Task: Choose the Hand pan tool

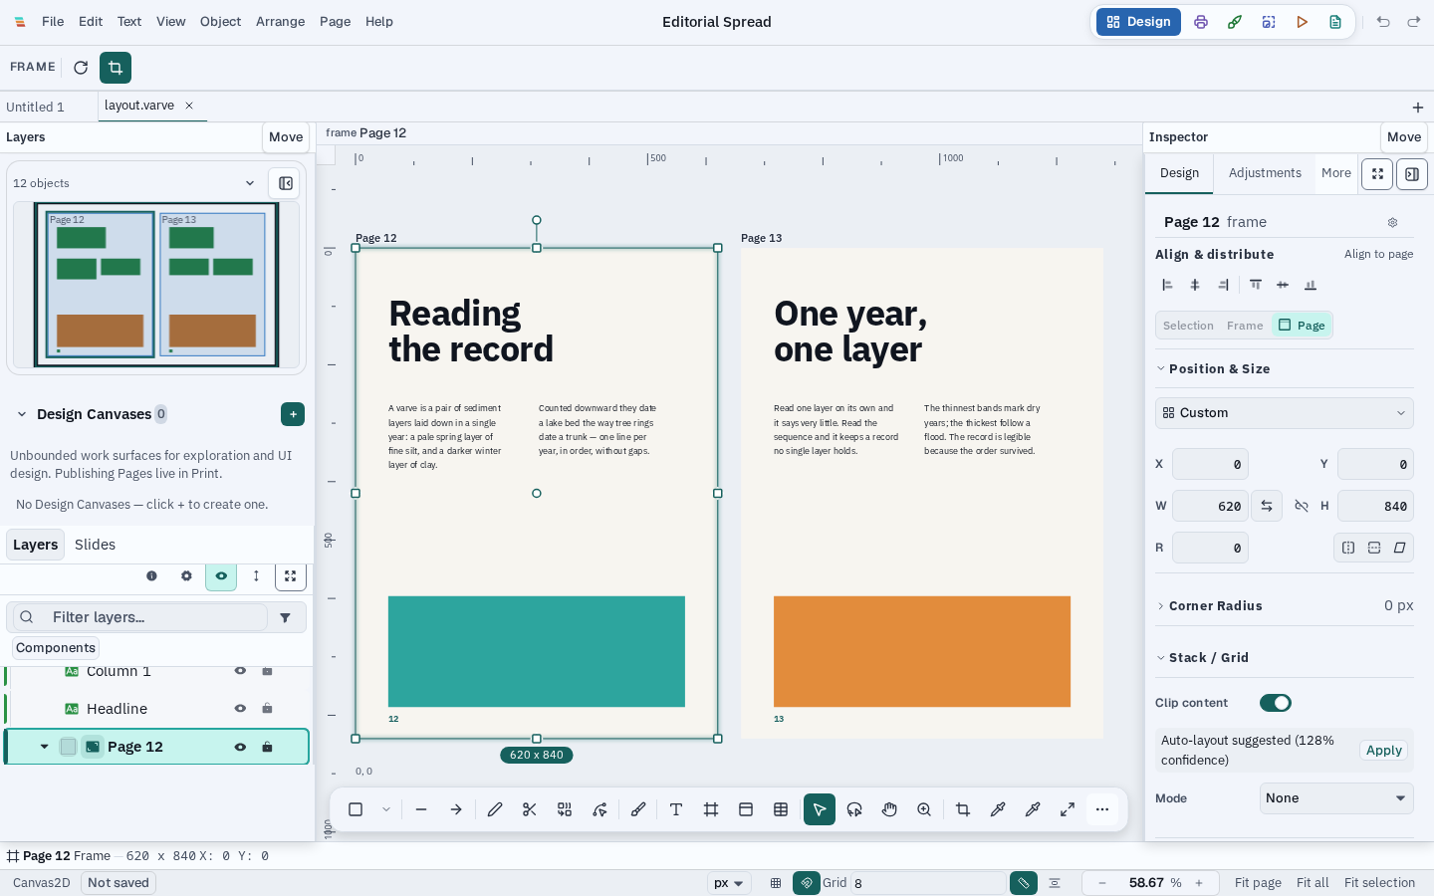Action: tap(889, 809)
